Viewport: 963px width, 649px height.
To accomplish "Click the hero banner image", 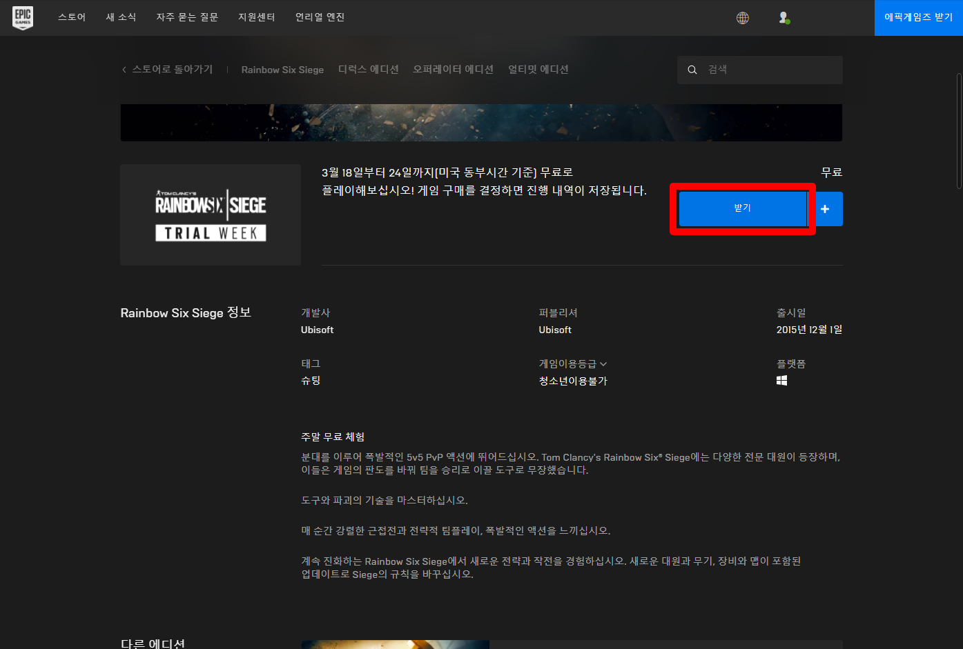I will (481, 123).
